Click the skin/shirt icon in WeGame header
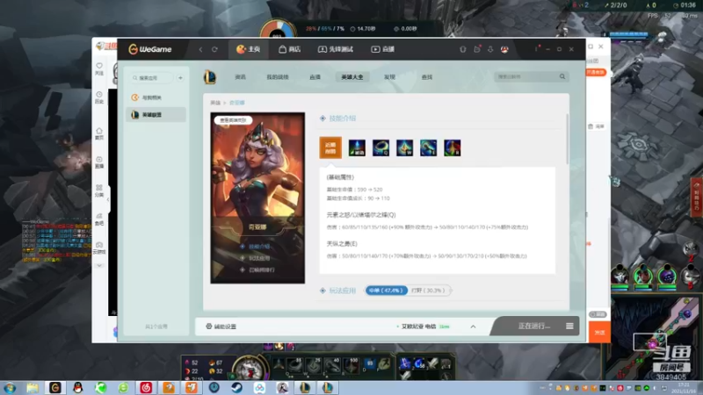Screen dimensions: 703x395 pyautogui.click(x=463, y=49)
